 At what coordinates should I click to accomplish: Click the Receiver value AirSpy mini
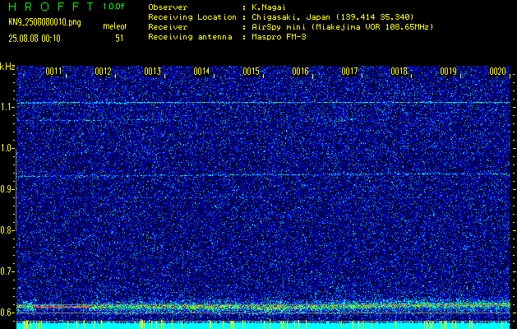[x=342, y=27]
